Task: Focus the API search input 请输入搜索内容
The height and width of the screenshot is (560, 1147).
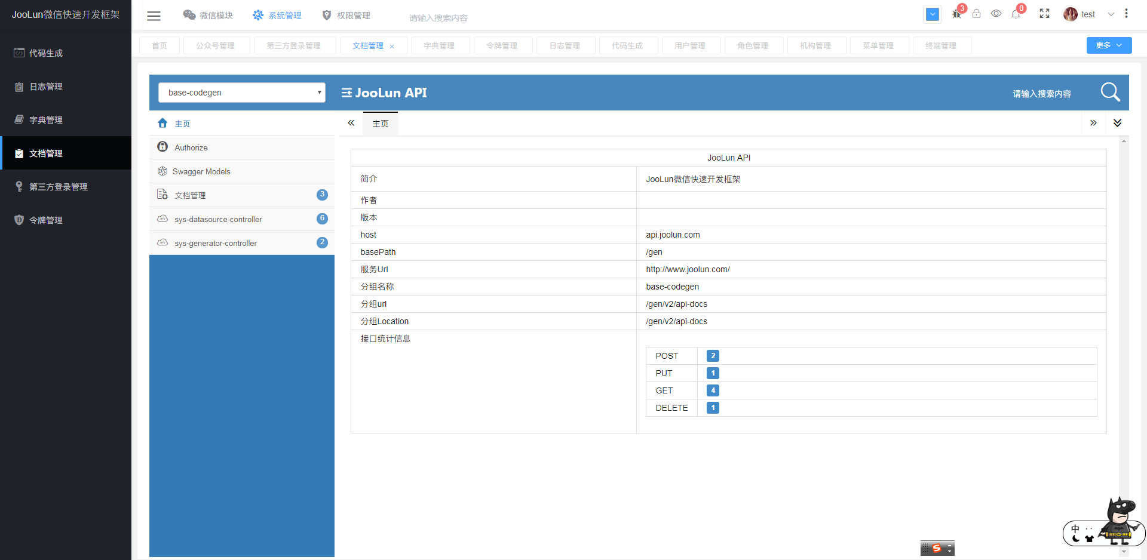Action: [1041, 94]
